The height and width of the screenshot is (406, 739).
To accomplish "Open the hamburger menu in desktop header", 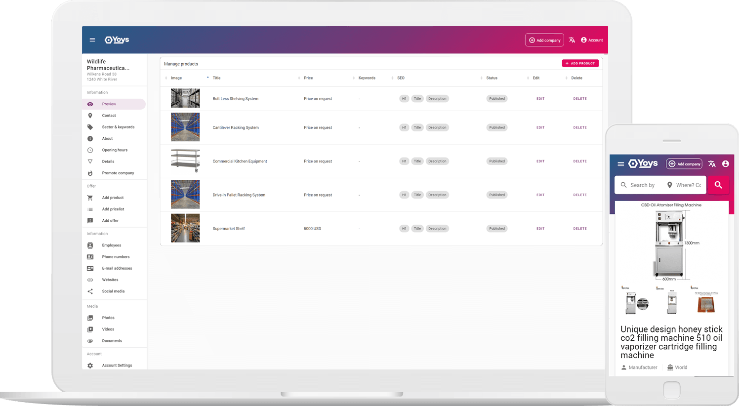I will point(92,40).
